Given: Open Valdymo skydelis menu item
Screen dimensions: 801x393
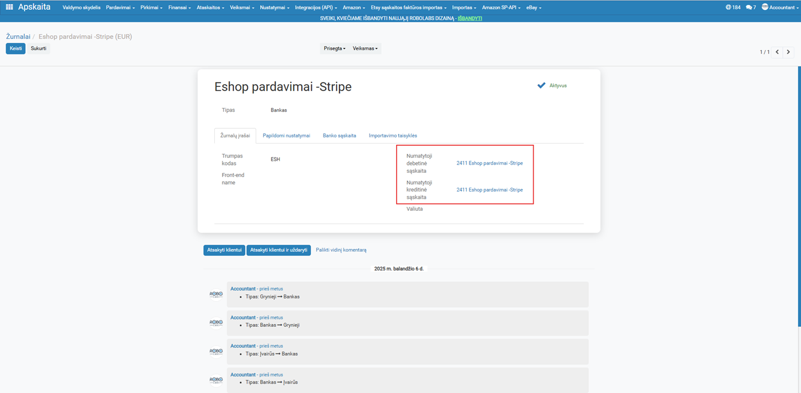Looking at the screenshot, I should 82,8.
